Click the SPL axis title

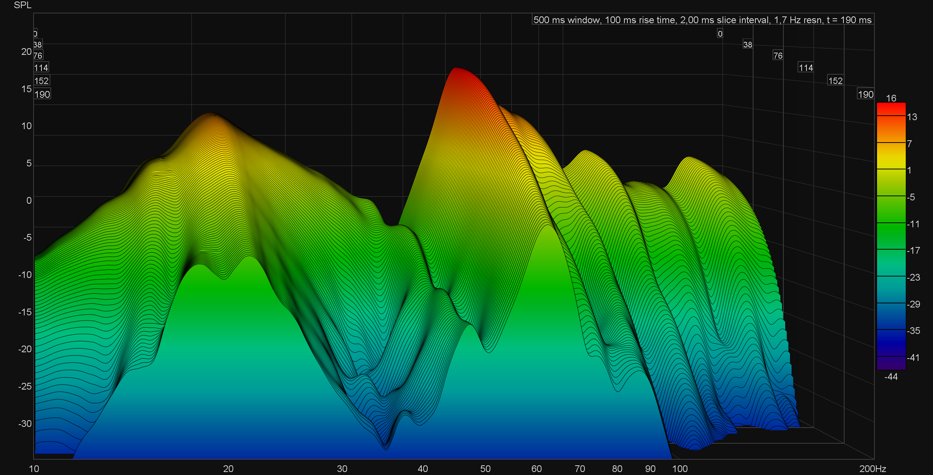pos(22,5)
